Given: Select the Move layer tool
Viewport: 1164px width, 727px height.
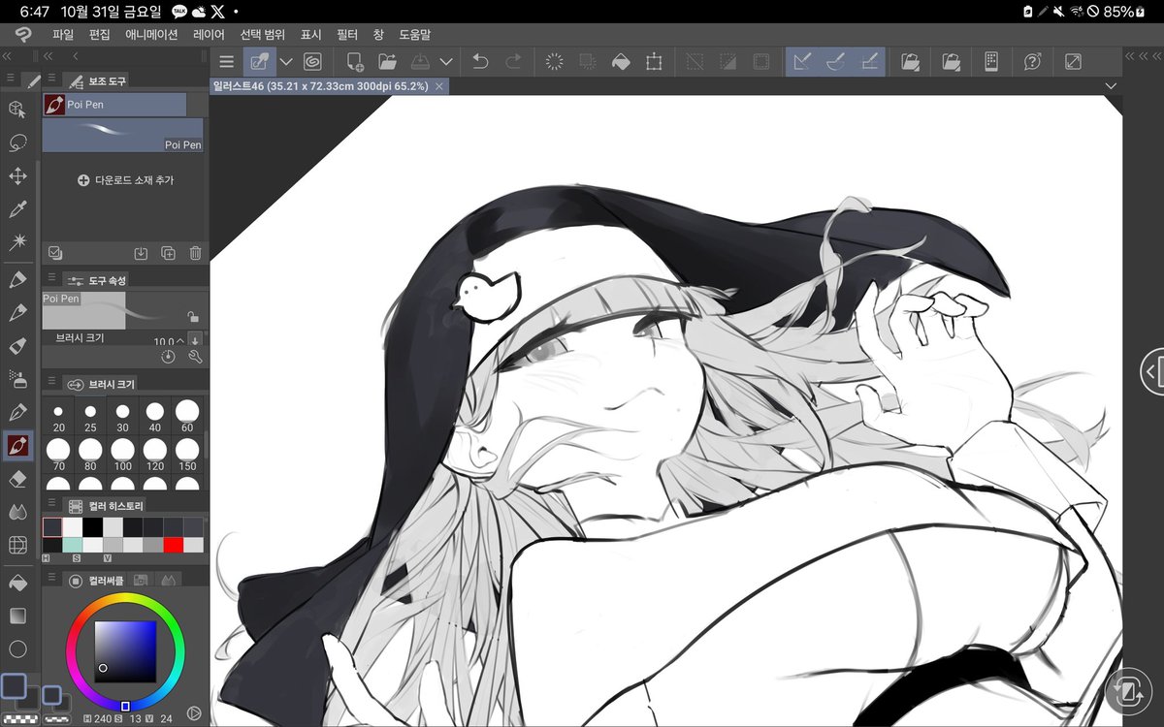Looking at the screenshot, I should pos(16,176).
